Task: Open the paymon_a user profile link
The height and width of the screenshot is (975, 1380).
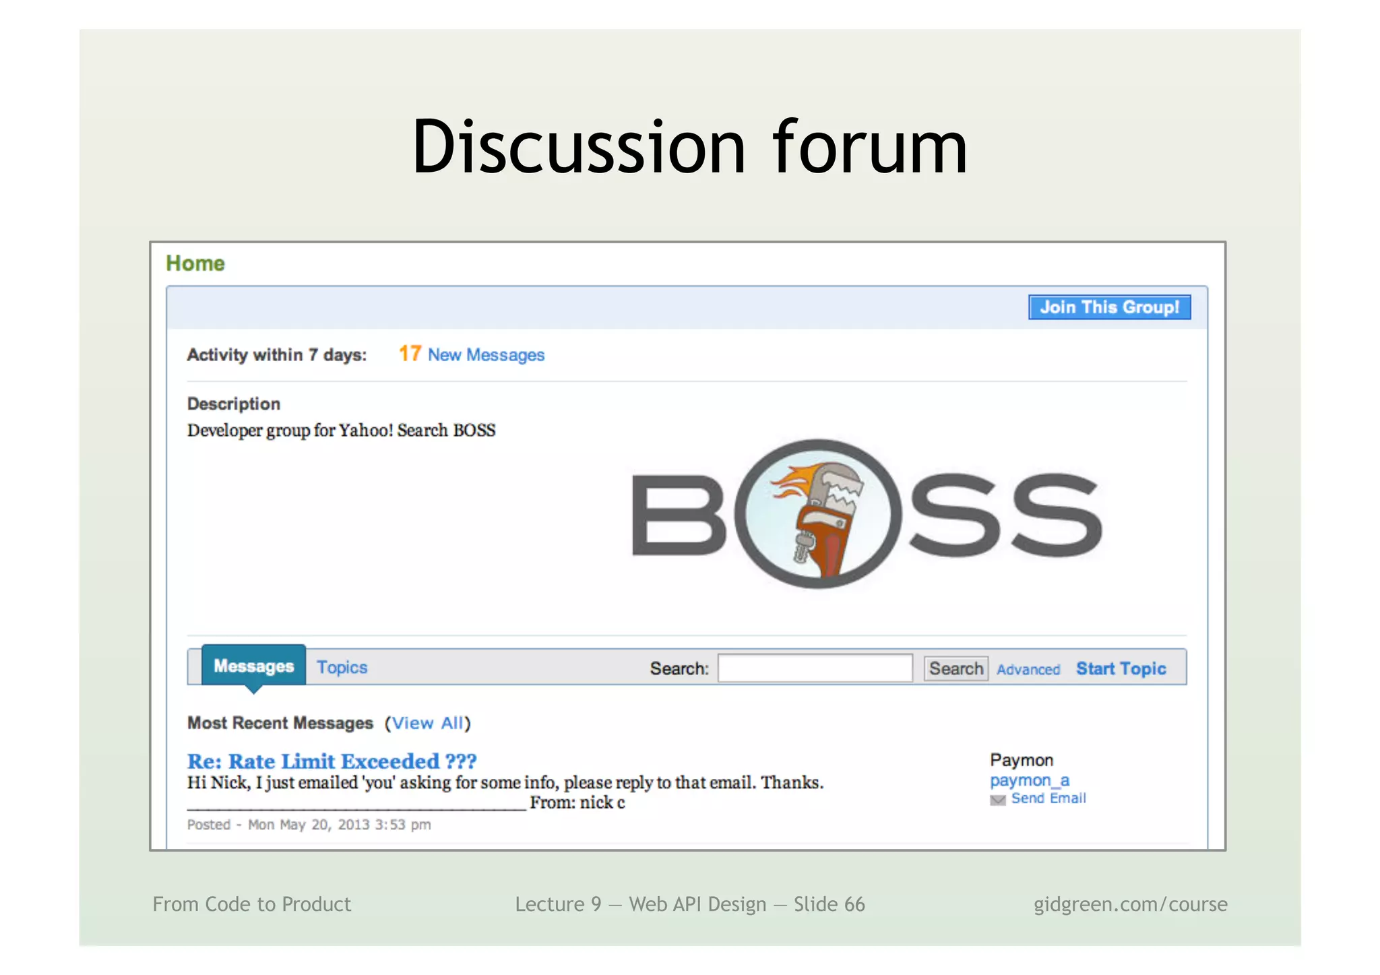Action: [x=1029, y=780]
